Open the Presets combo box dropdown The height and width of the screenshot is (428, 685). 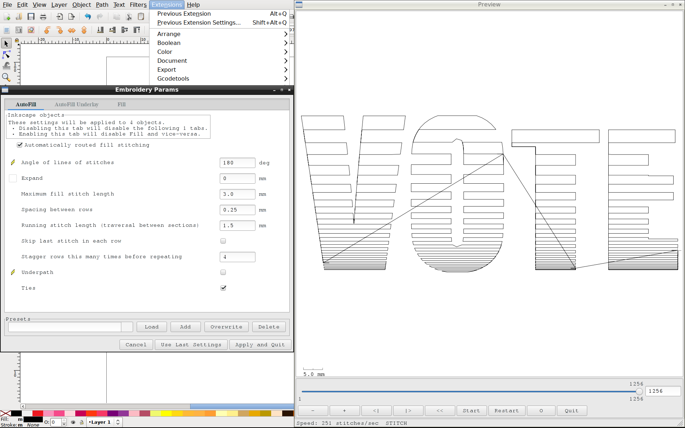click(127, 327)
